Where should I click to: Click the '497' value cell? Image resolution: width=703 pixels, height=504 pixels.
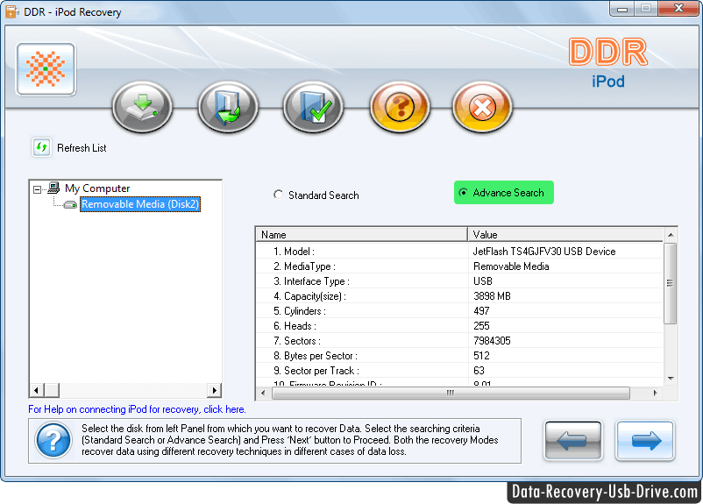[x=481, y=311]
